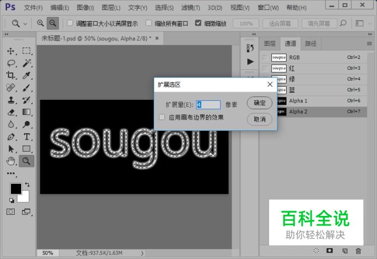Select the Clone Stamp tool
The image size is (377, 259).
pyautogui.click(x=11, y=100)
